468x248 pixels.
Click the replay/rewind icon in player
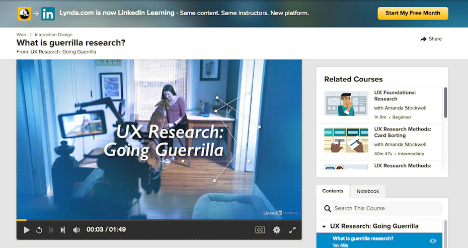pos(39,230)
